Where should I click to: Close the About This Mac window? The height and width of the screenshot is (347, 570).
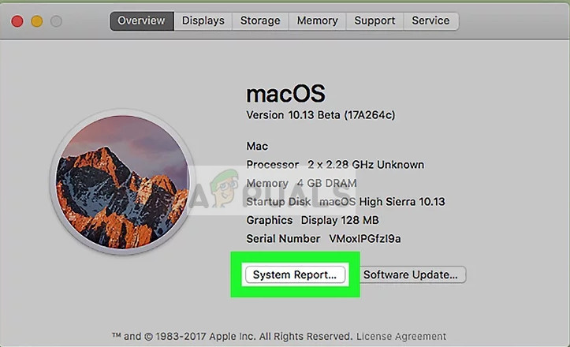pyautogui.click(x=17, y=21)
